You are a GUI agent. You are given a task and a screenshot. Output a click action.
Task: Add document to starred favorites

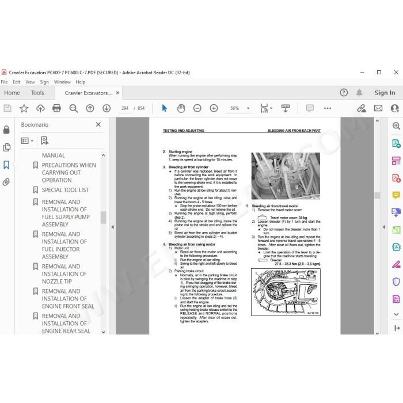click(x=24, y=108)
